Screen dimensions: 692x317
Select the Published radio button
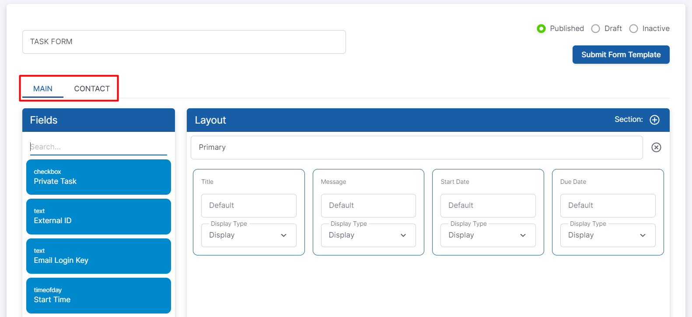coord(541,28)
